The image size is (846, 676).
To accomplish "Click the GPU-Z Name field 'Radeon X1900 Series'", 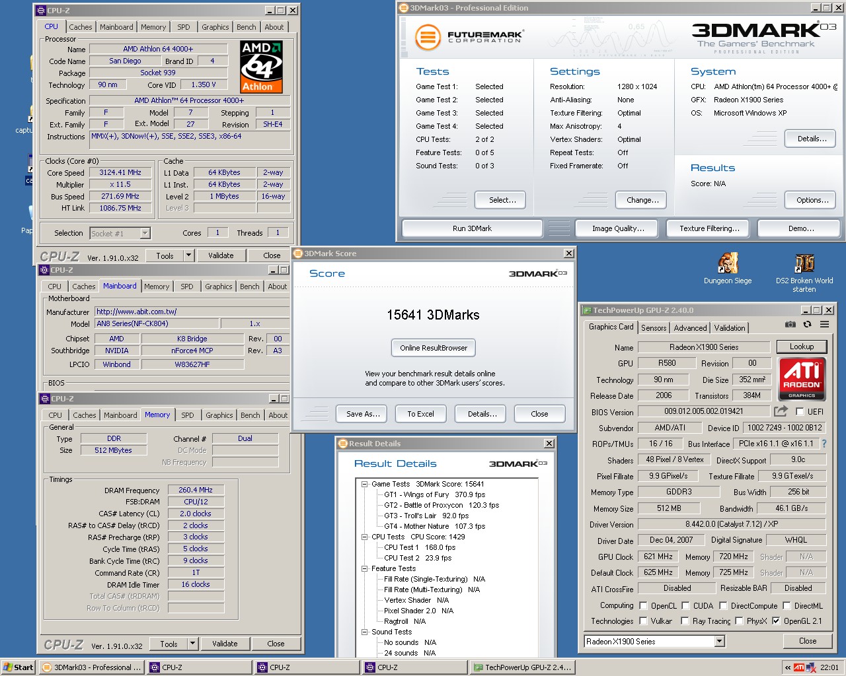I will (x=704, y=347).
